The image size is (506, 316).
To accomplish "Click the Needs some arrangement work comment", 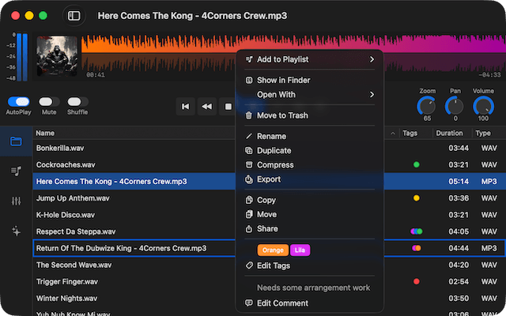I will click(x=313, y=288).
